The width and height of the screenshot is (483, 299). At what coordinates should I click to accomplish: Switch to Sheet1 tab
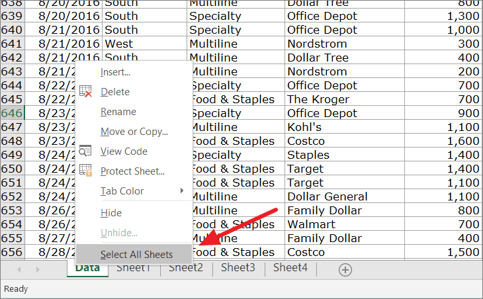pos(134,268)
